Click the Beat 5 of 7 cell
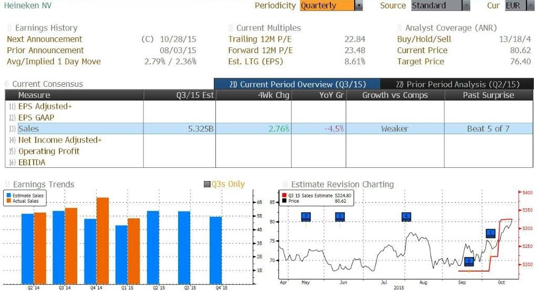The width and height of the screenshot is (538, 291). pos(488,129)
